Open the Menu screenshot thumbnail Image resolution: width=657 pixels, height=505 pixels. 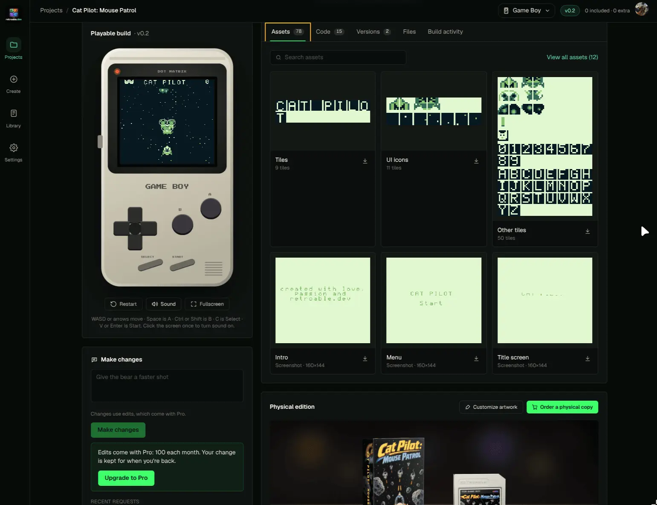pyautogui.click(x=434, y=300)
